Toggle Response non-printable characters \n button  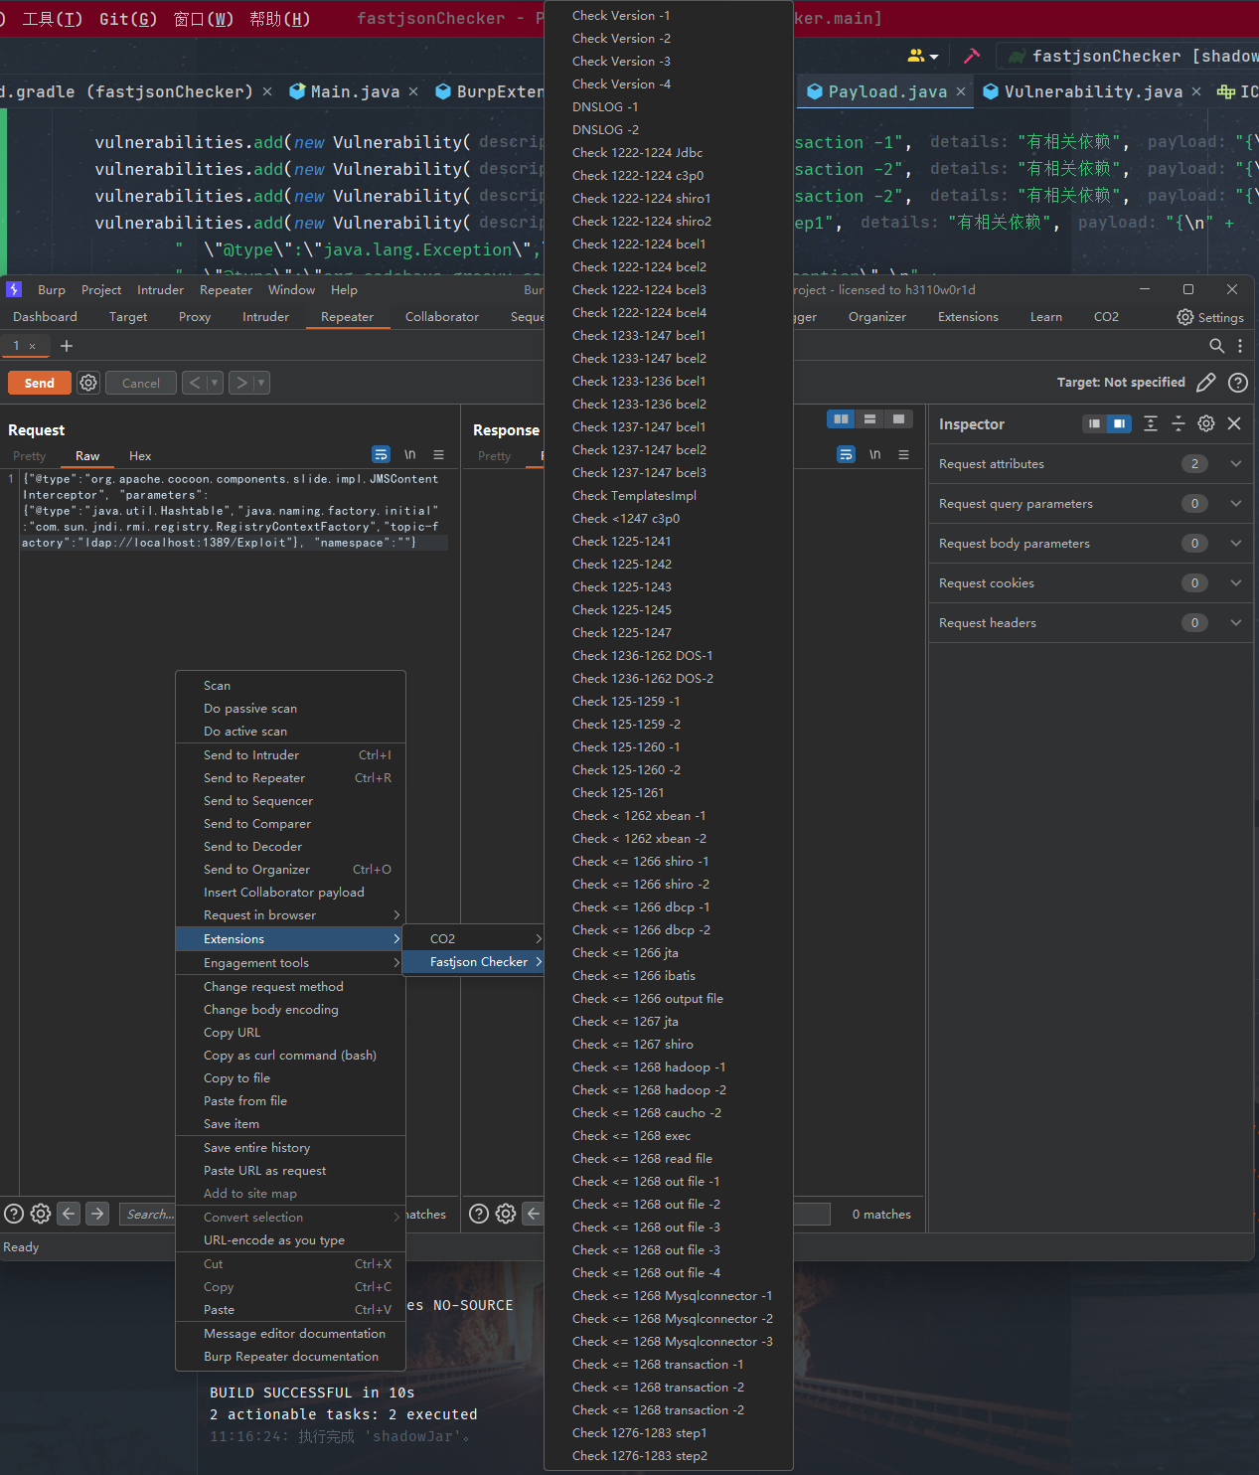coord(874,454)
